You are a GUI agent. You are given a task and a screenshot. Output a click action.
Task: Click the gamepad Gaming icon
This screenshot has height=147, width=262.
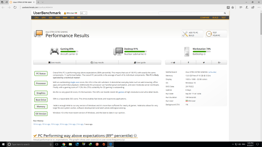(54, 51)
